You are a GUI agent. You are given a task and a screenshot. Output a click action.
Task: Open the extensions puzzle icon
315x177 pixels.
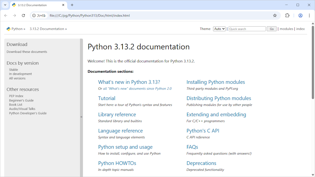point(287,16)
